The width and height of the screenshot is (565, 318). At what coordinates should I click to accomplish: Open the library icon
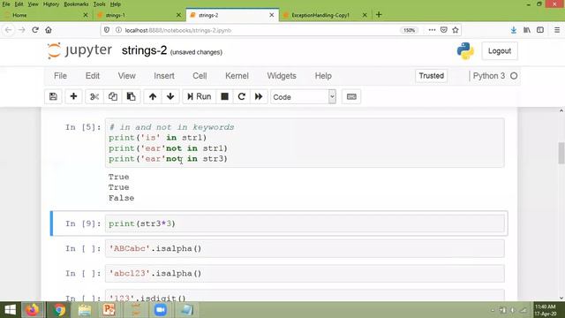click(x=527, y=30)
